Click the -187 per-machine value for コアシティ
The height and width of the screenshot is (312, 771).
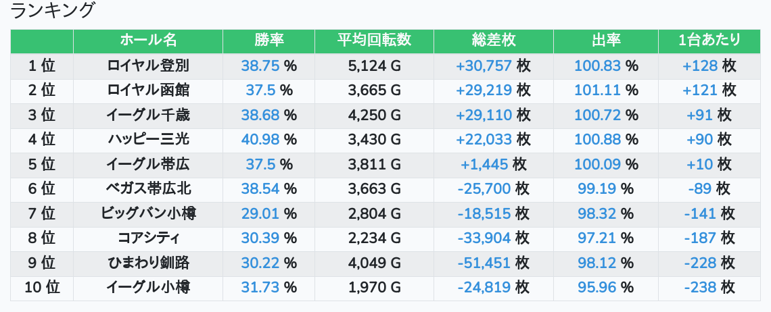click(700, 238)
